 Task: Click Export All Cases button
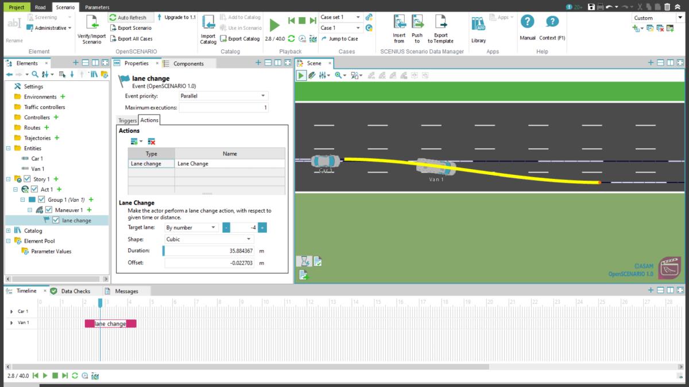click(130, 39)
